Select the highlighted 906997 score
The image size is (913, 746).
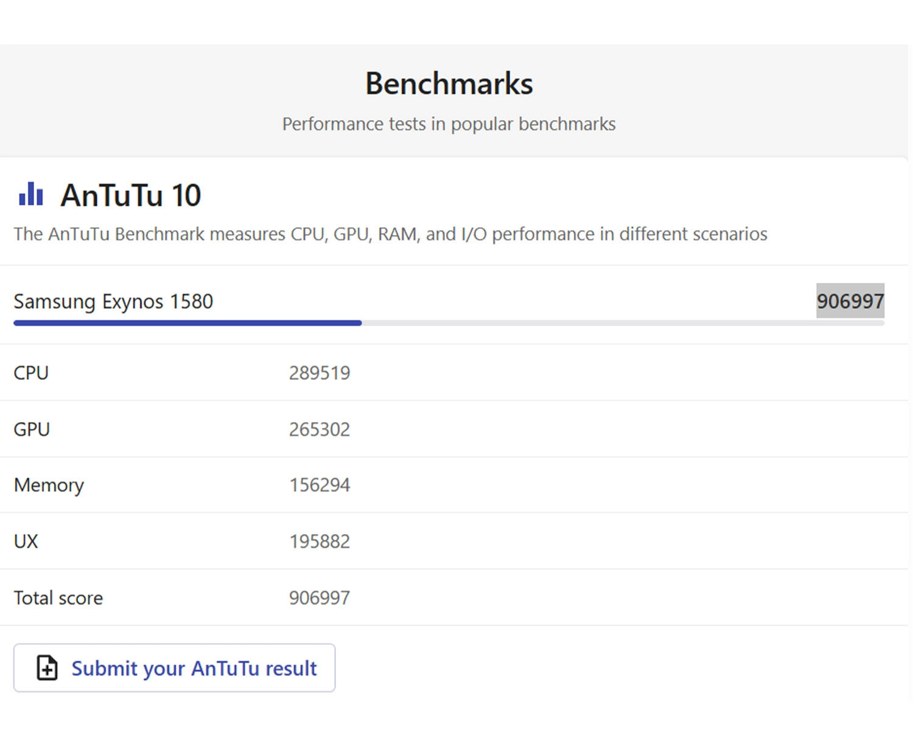tap(850, 301)
